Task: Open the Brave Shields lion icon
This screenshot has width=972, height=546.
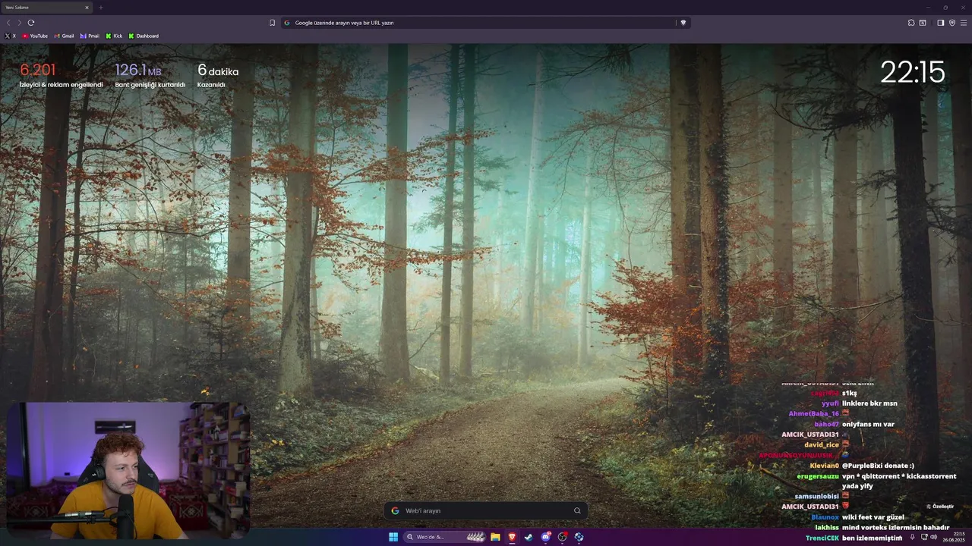Action: 683,23
